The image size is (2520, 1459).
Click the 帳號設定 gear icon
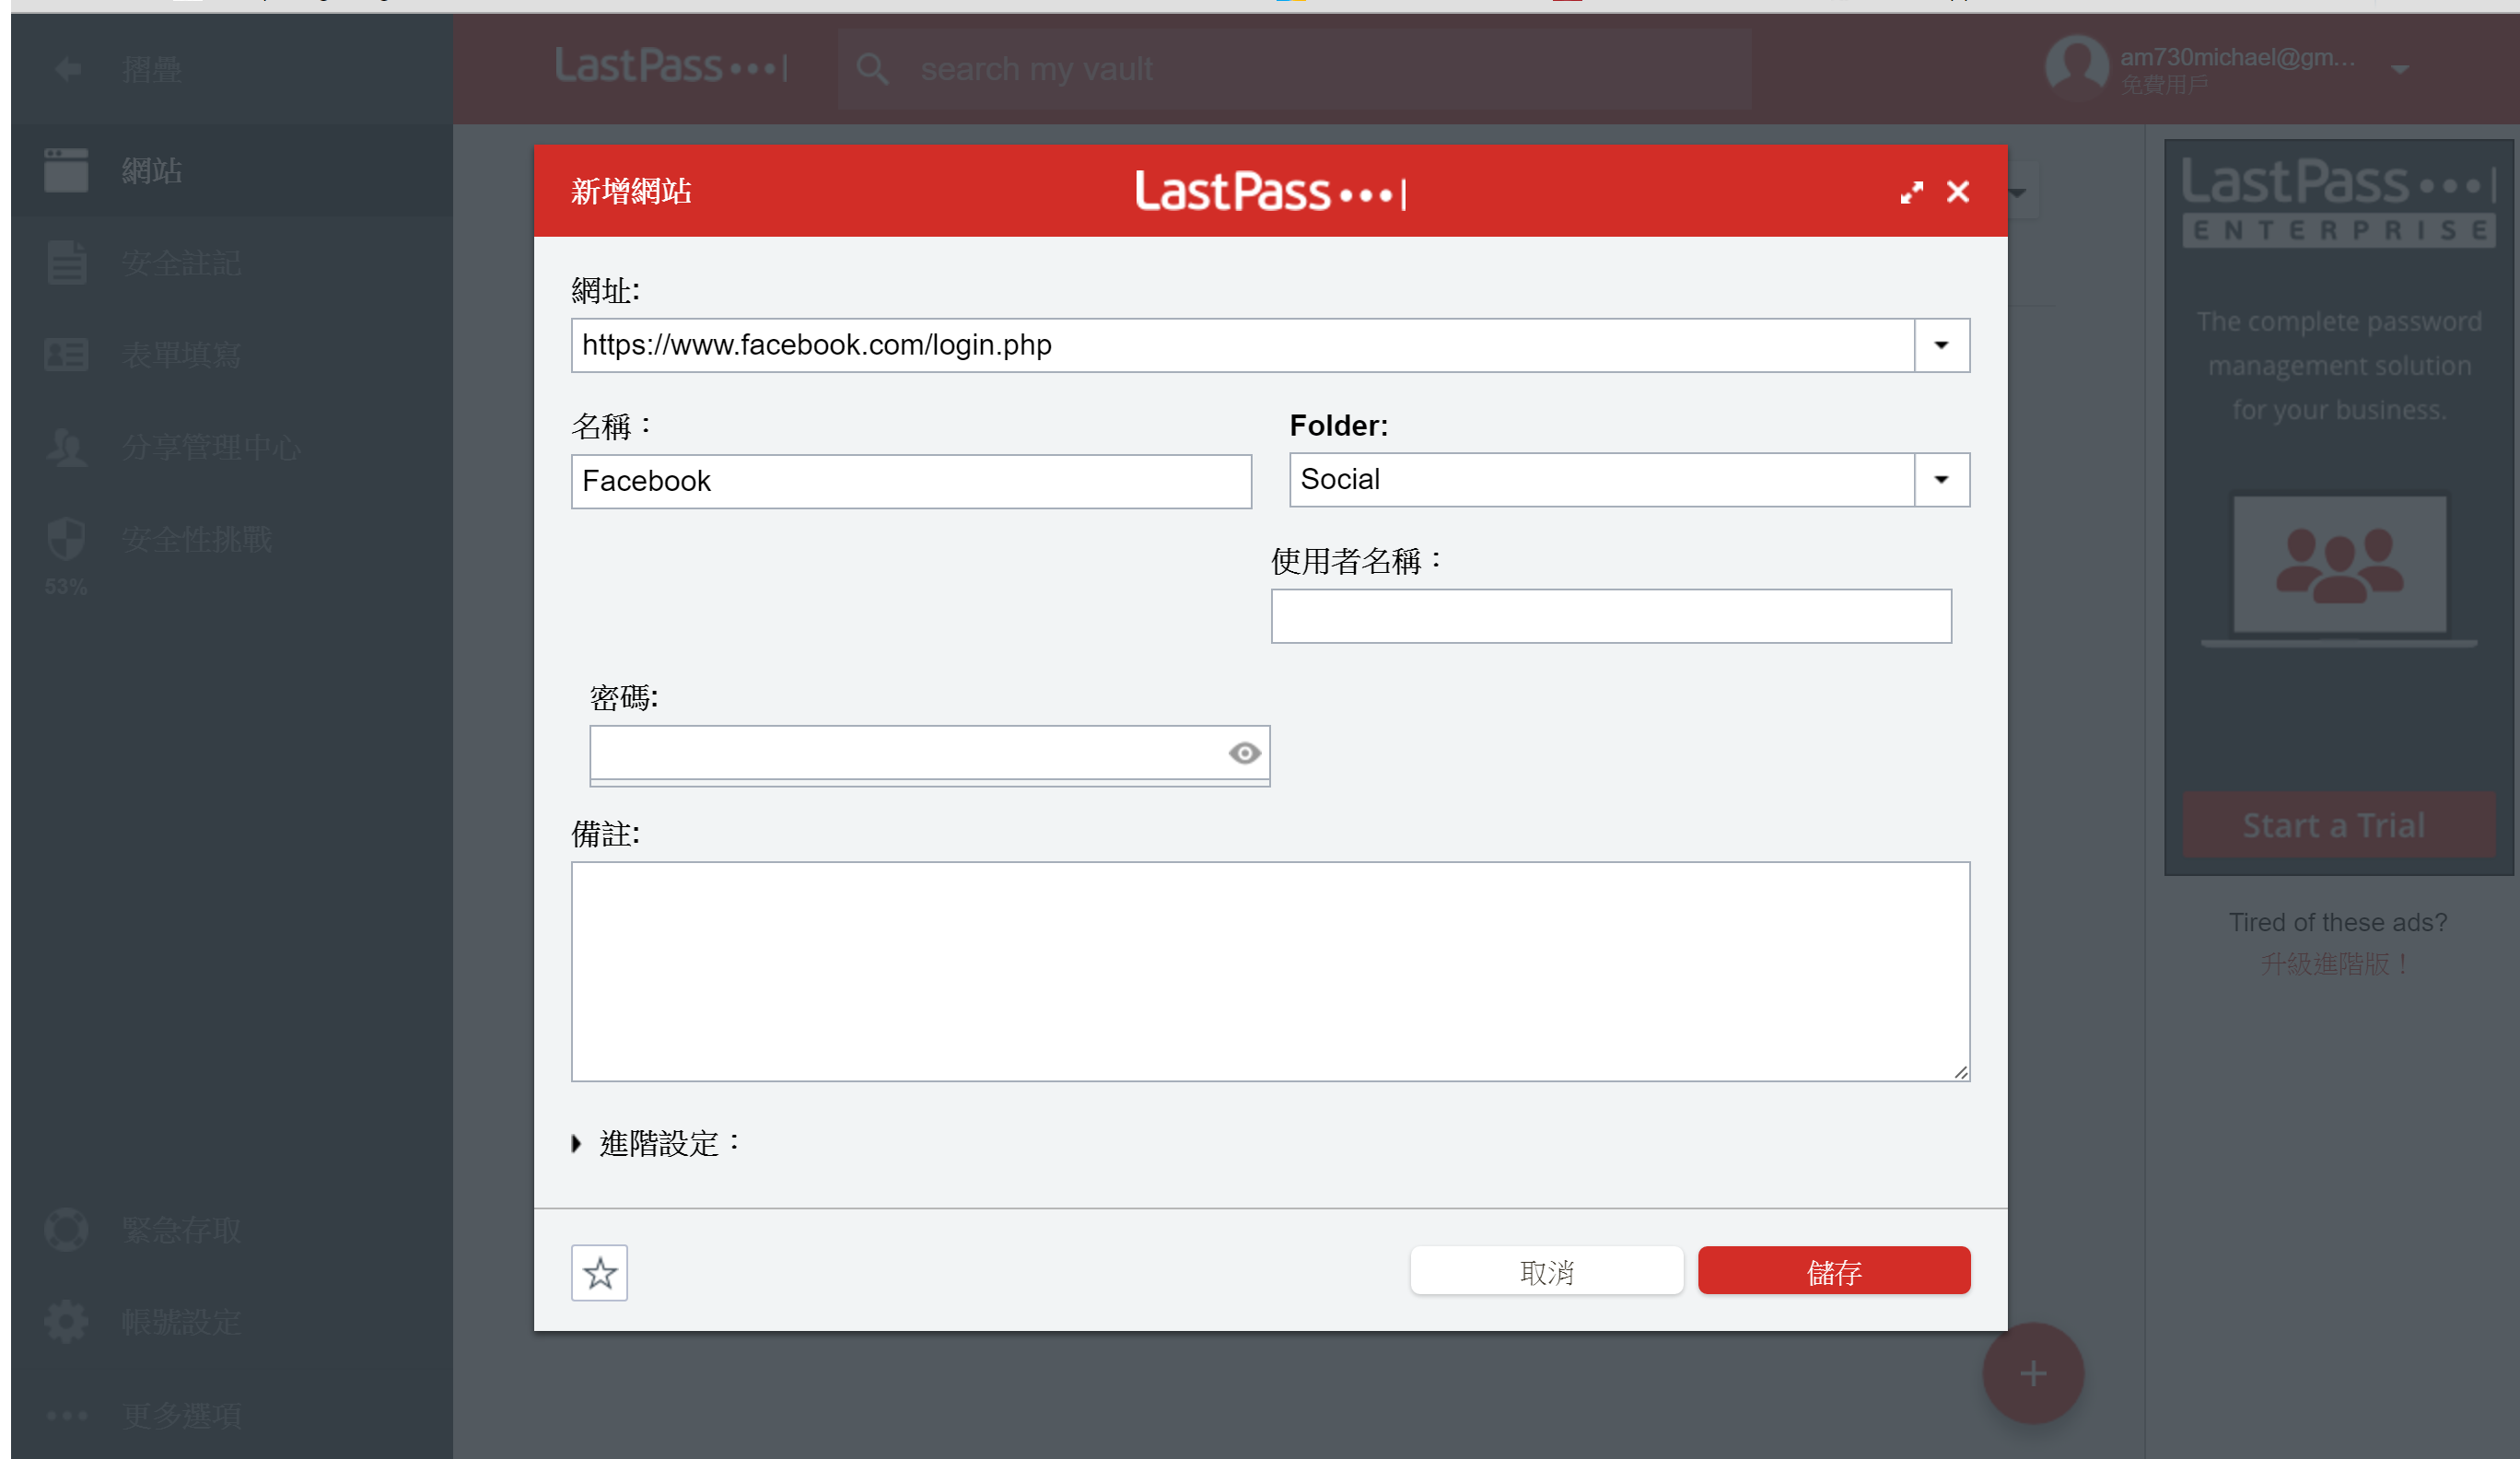click(66, 1322)
